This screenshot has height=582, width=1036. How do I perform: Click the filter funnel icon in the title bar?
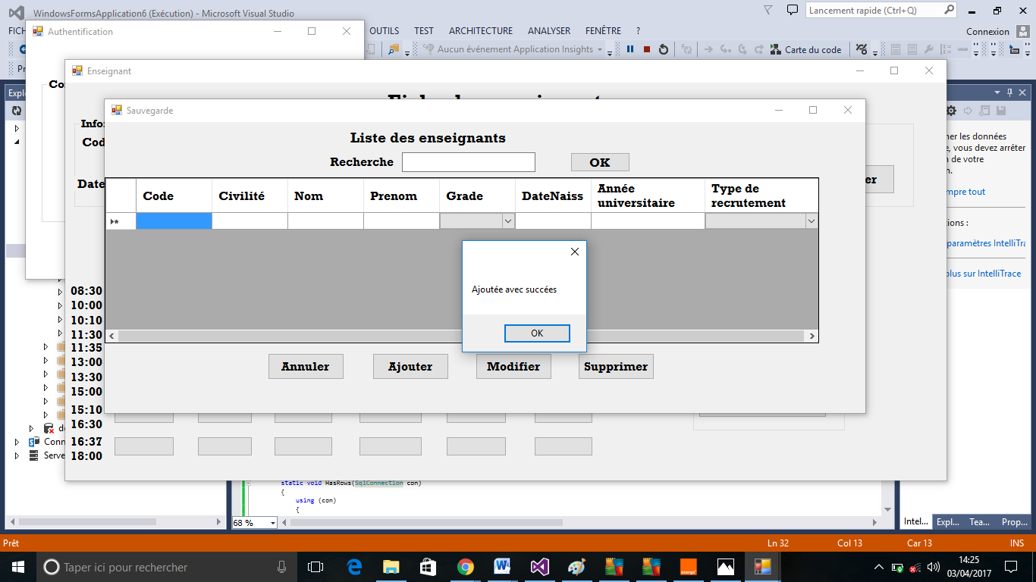(x=767, y=10)
